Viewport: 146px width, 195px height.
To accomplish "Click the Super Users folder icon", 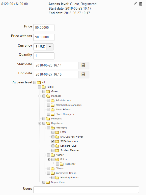I will click(48, 182).
